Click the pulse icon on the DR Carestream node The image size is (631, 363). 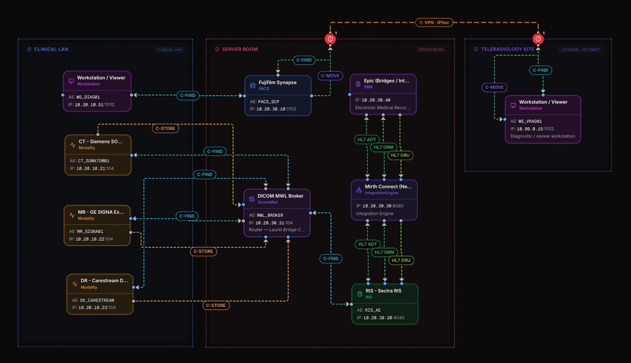75,284
